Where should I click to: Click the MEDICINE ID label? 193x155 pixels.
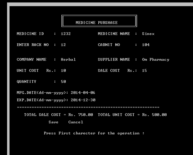[x=30, y=34]
